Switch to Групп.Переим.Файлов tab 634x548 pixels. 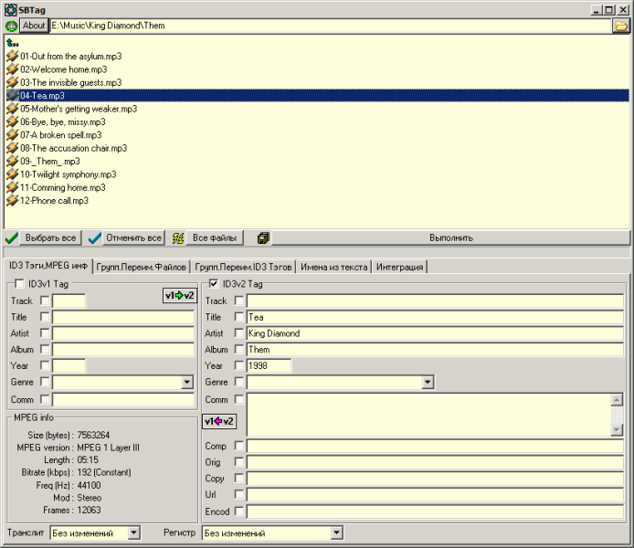click(x=141, y=267)
